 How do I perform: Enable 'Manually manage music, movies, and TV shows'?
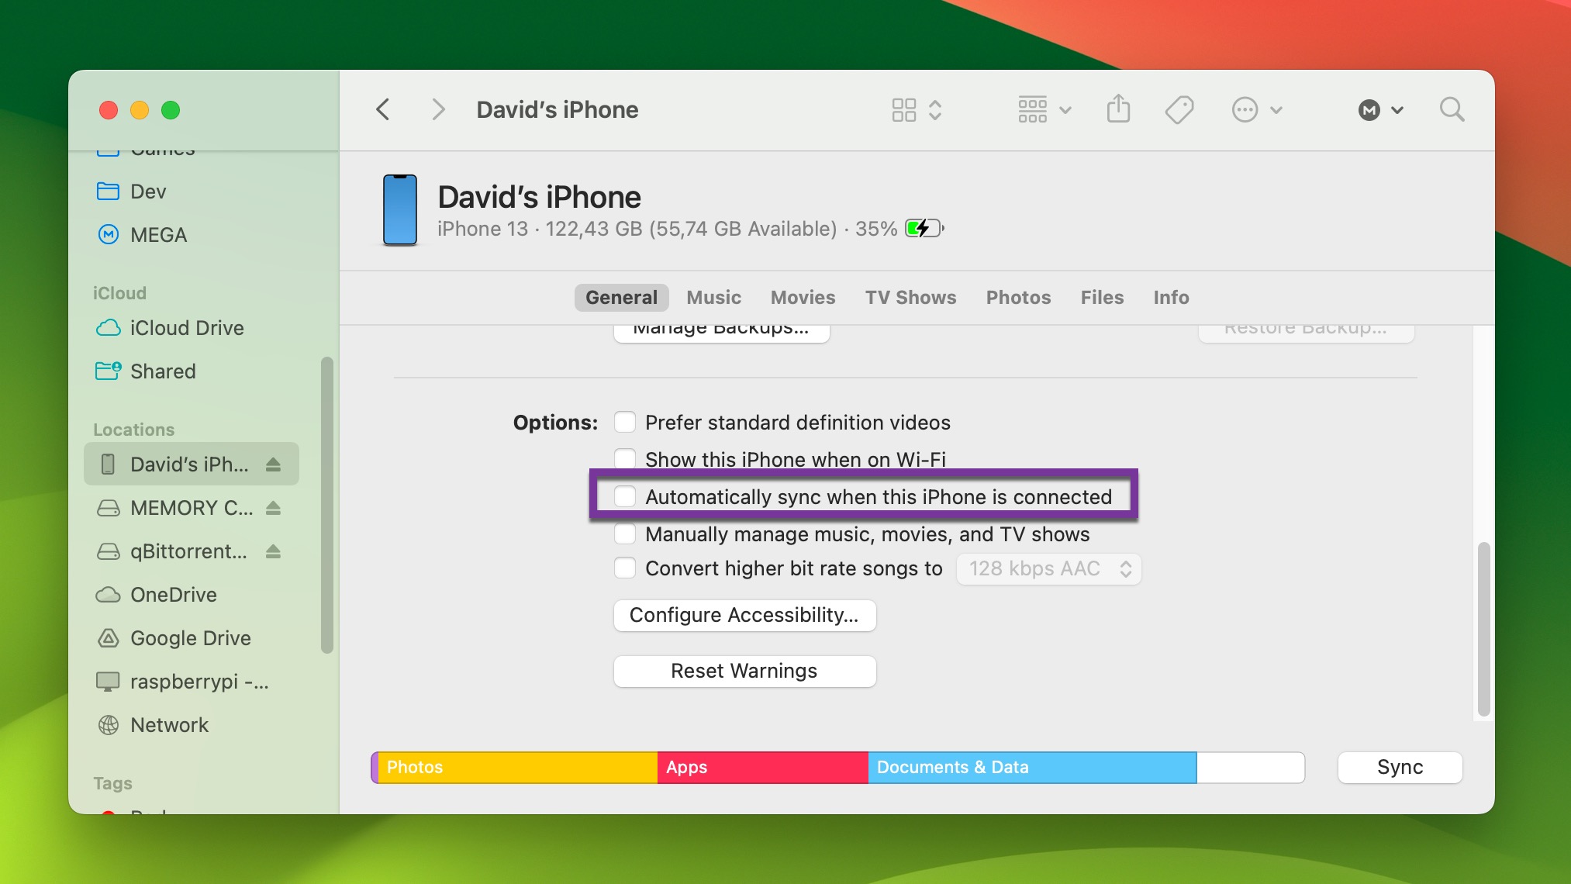click(x=625, y=532)
